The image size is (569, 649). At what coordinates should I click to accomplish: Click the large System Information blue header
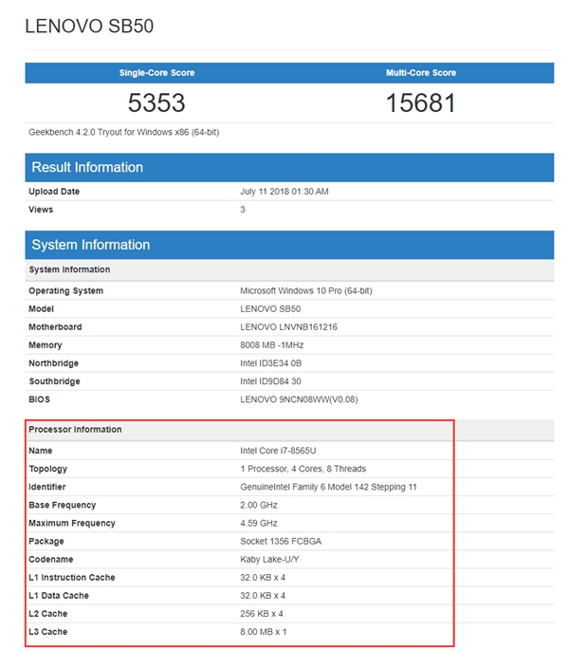tap(289, 245)
